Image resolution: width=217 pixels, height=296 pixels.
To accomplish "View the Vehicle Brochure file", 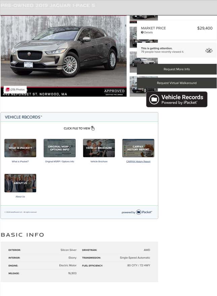I will tap(99, 148).
